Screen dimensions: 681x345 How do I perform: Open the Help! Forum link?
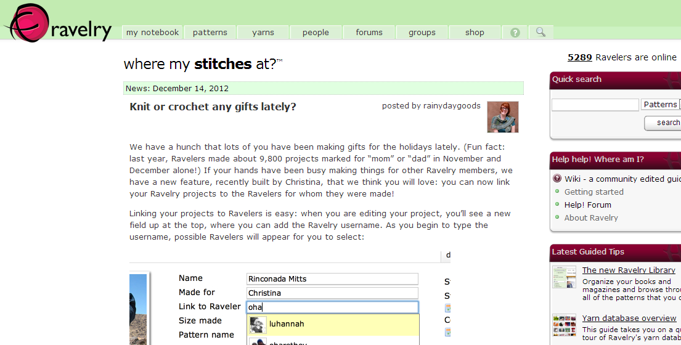click(x=587, y=205)
